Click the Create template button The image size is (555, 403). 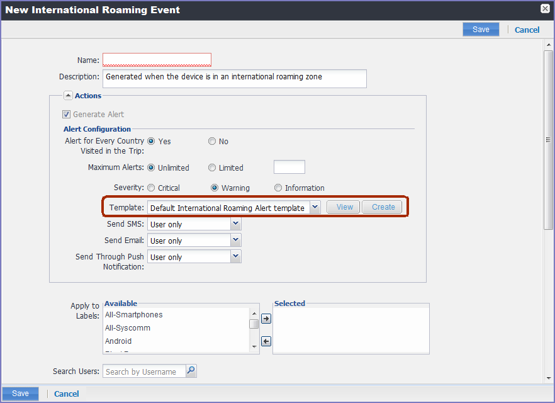(x=383, y=207)
